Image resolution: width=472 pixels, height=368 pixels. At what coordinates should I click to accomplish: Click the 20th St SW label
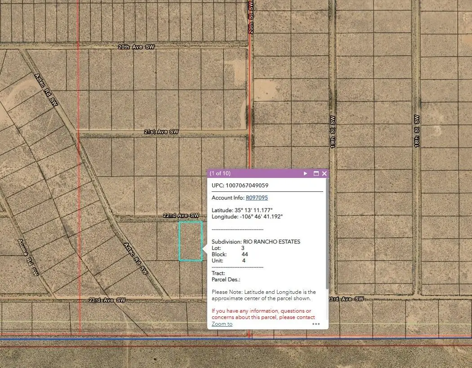click(x=250, y=18)
